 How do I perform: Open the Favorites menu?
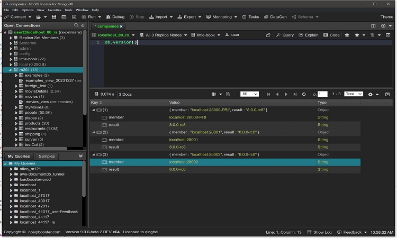pos(53,10)
